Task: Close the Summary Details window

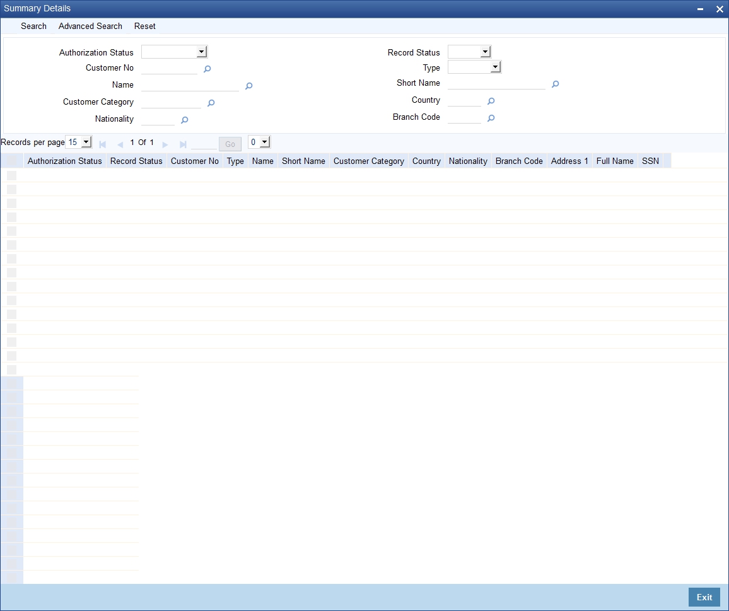Action: tap(720, 9)
